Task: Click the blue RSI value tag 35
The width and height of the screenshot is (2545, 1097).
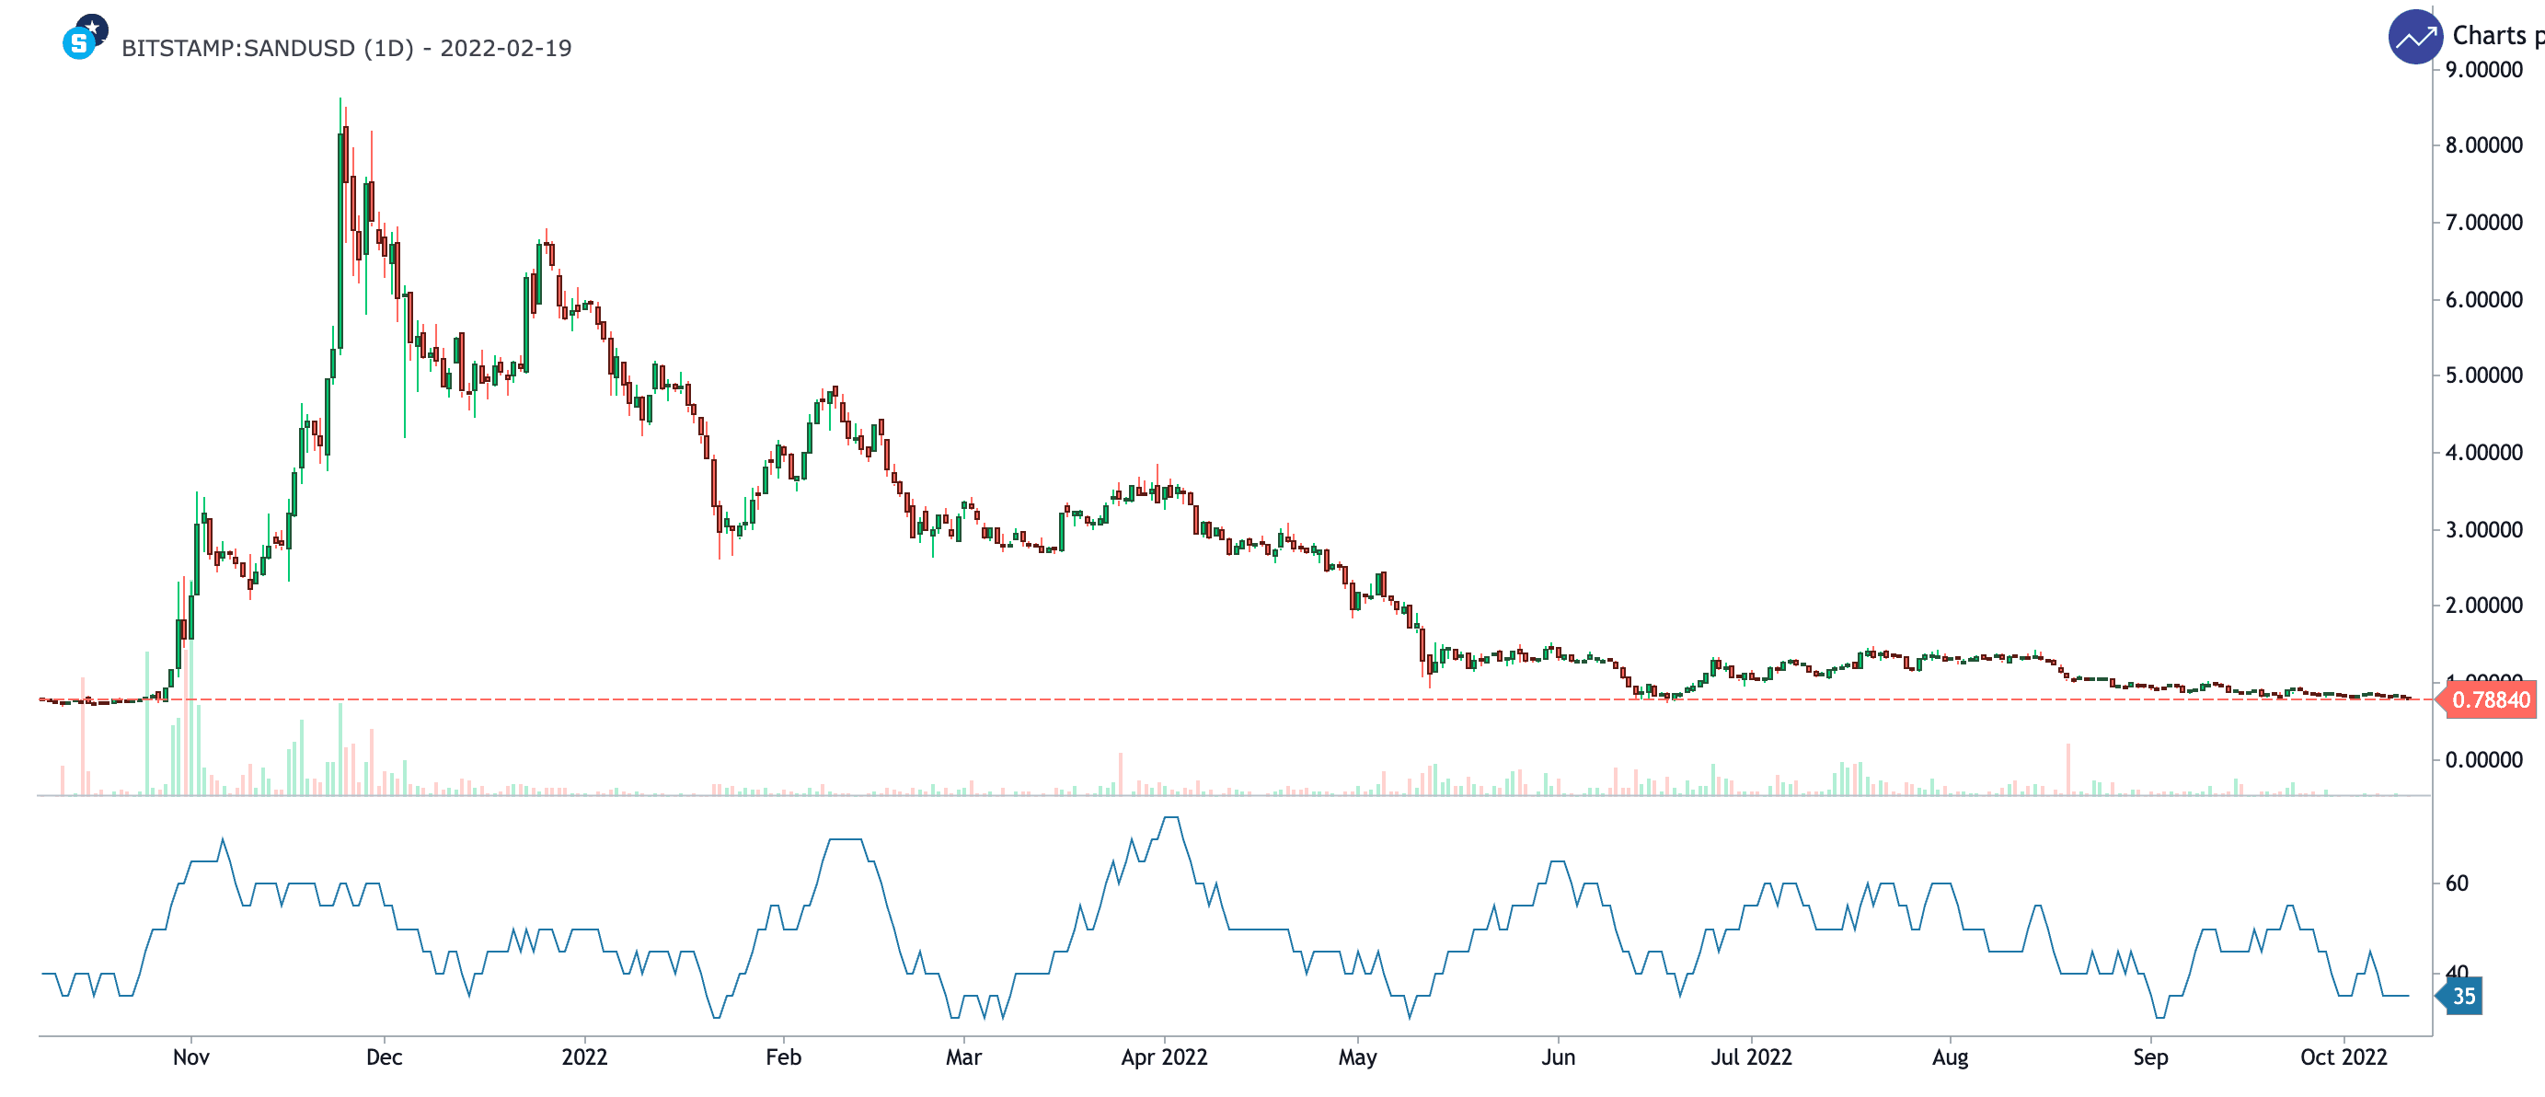Action: (x=2463, y=996)
